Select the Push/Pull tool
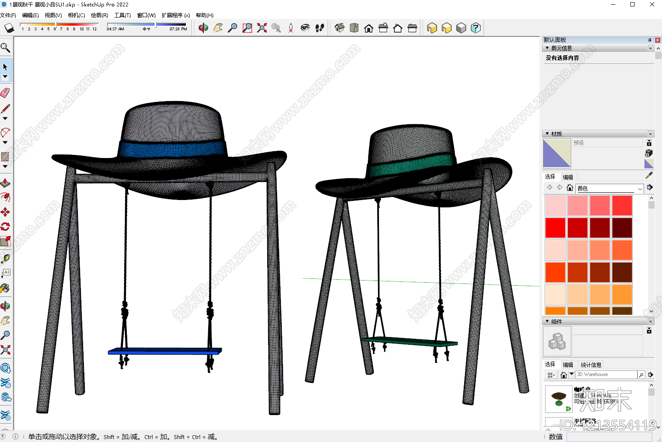This screenshot has height=442, width=662. click(6, 183)
